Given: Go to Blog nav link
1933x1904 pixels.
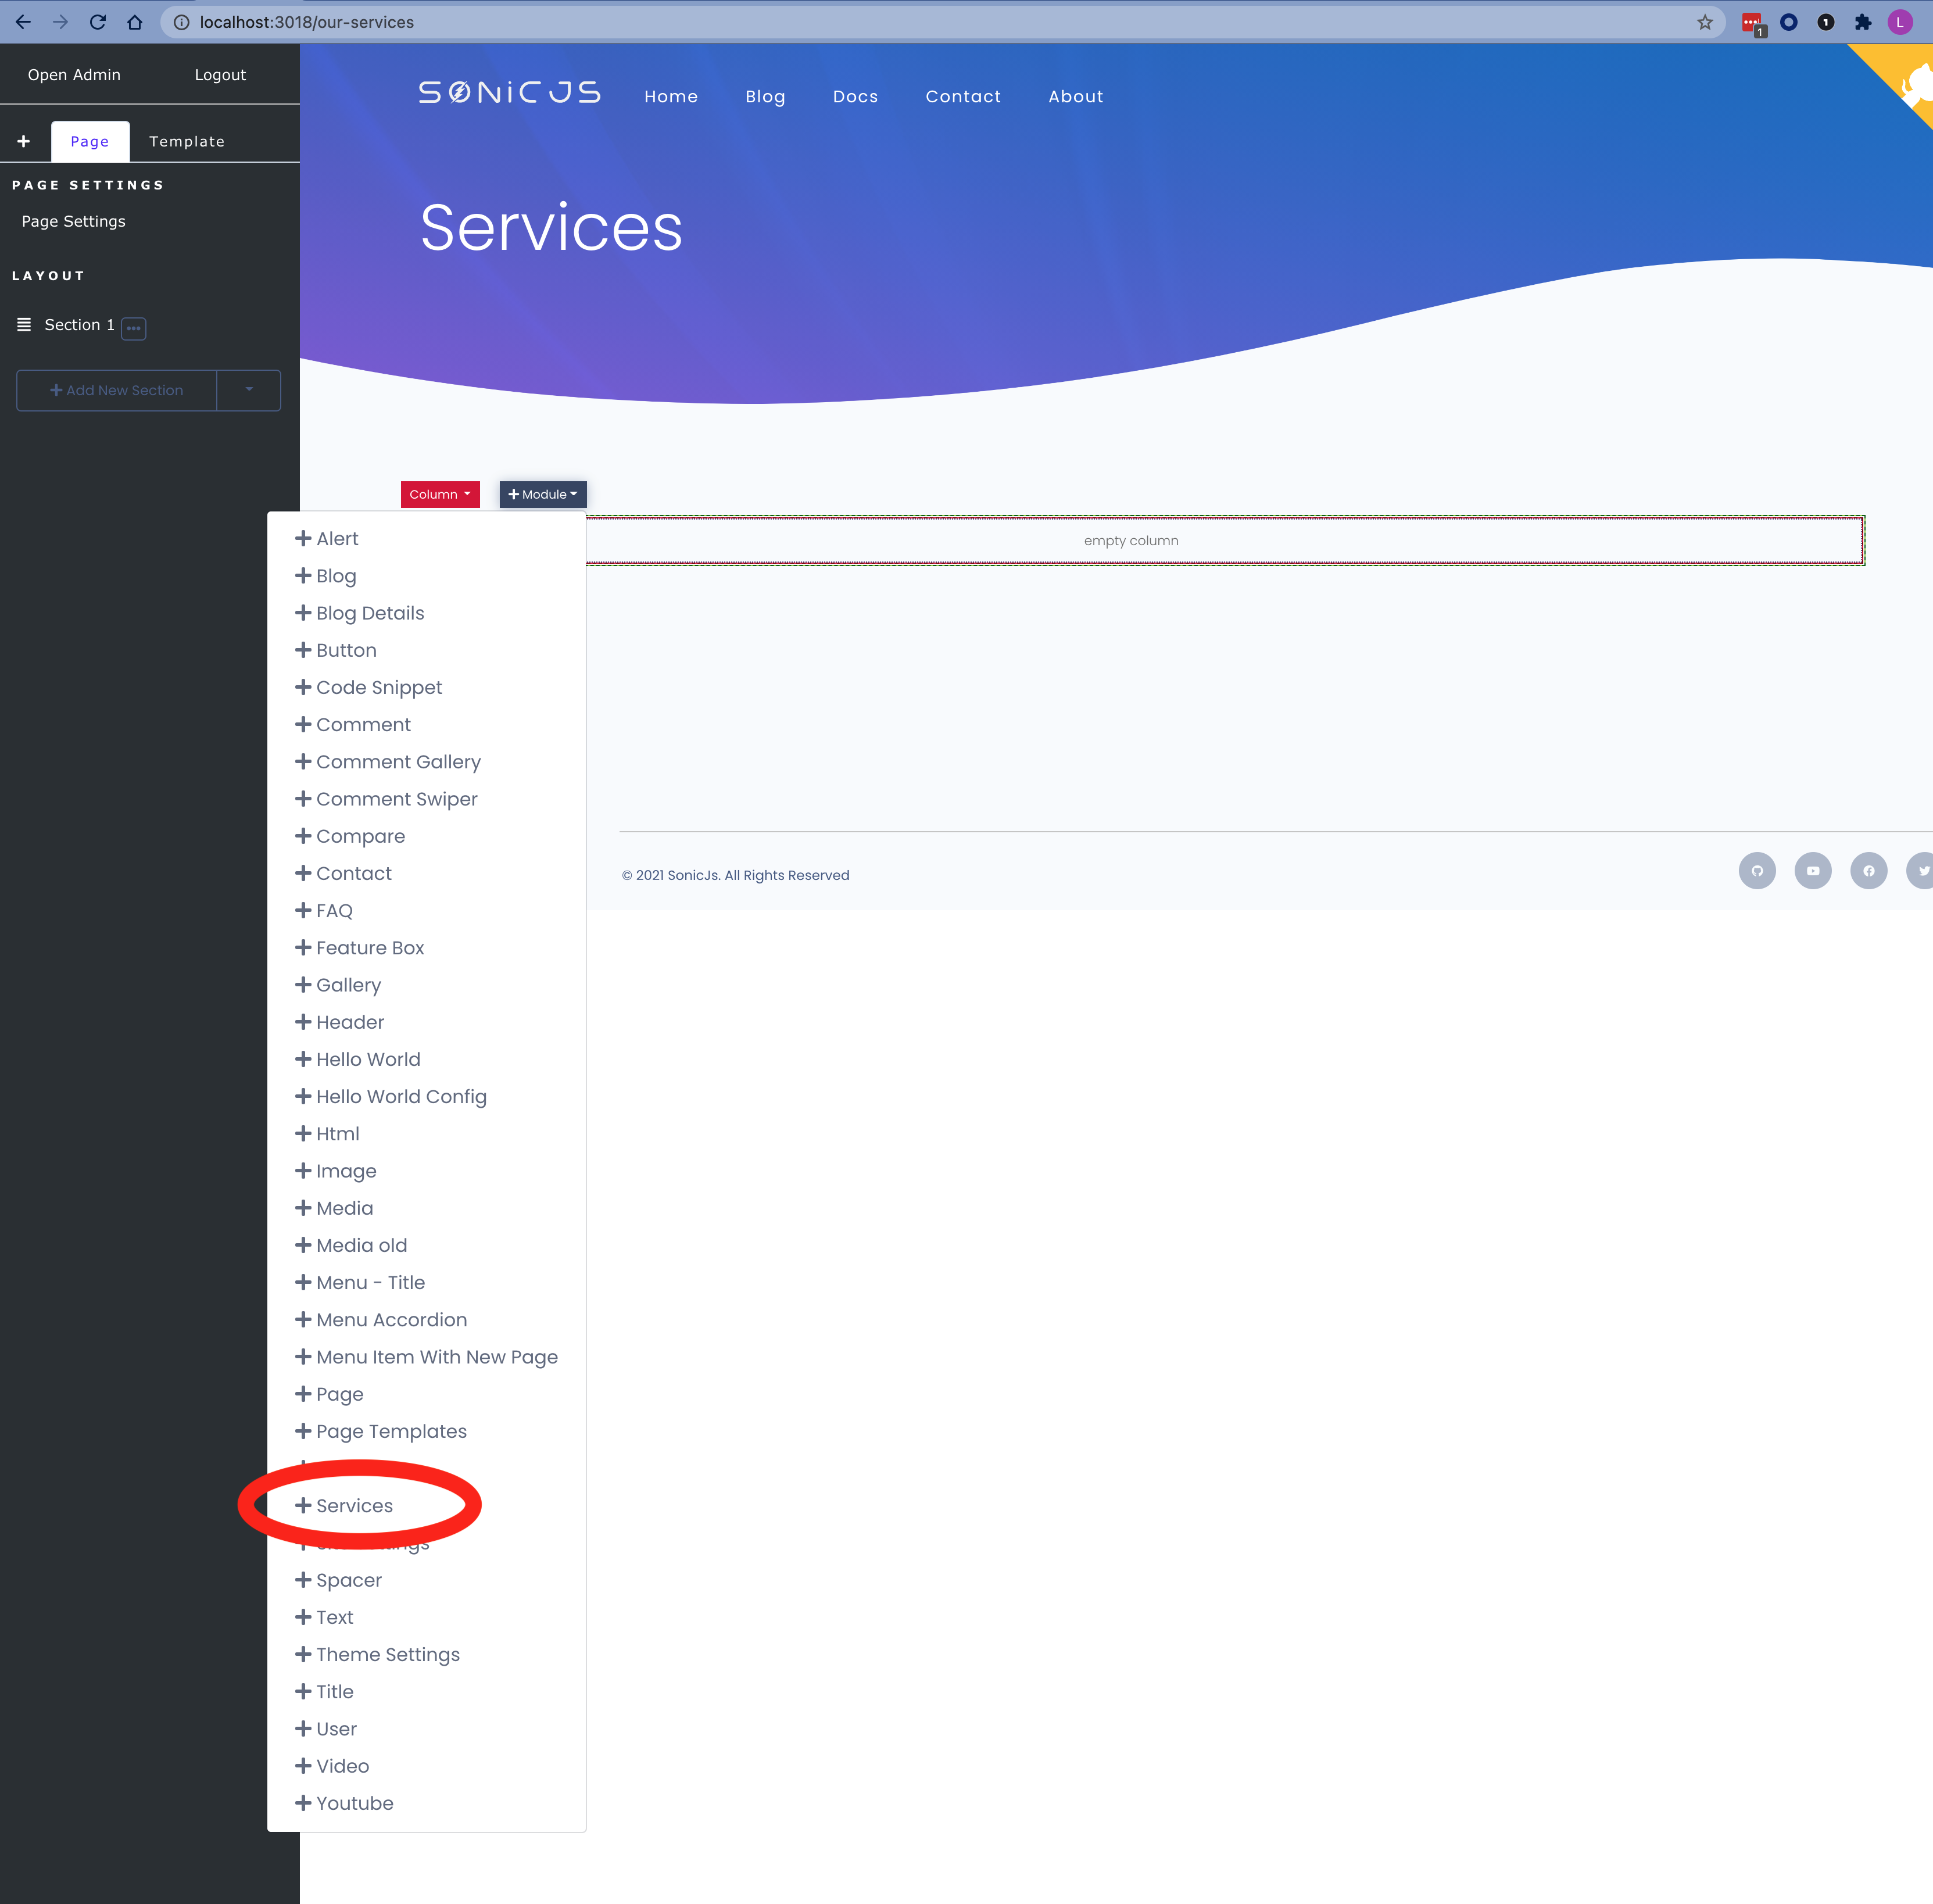Looking at the screenshot, I should click(765, 96).
